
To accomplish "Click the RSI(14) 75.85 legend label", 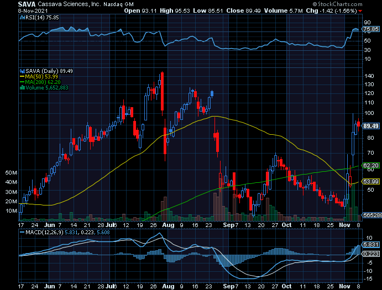I will (42, 18).
